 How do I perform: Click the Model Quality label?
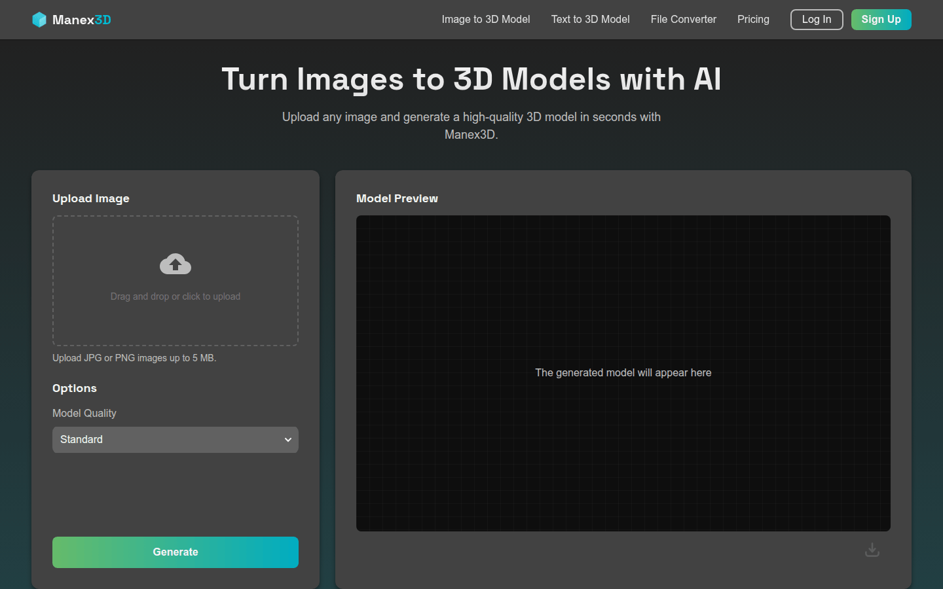84,413
